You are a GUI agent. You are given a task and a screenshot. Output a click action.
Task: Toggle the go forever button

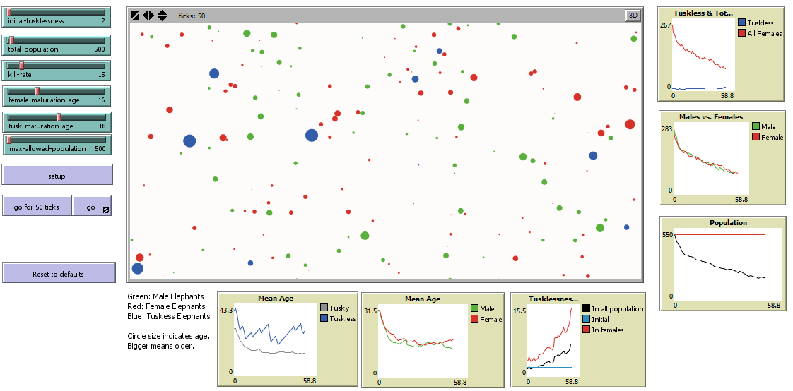(91, 206)
